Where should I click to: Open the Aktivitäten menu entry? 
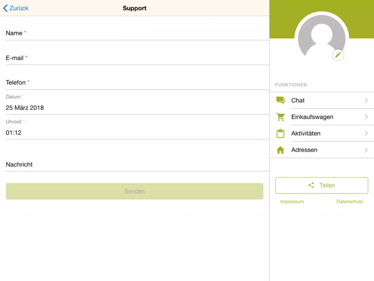[322, 133]
